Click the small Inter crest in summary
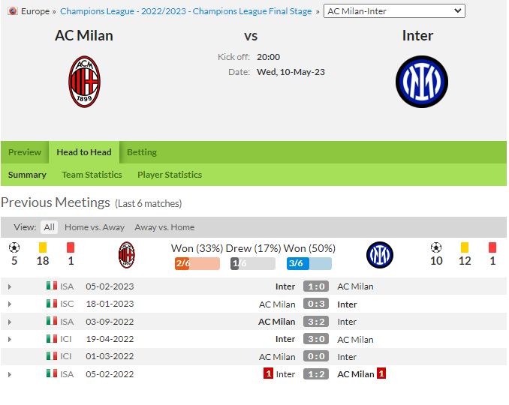This screenshot has width=509, height=405. click(379, 255)
